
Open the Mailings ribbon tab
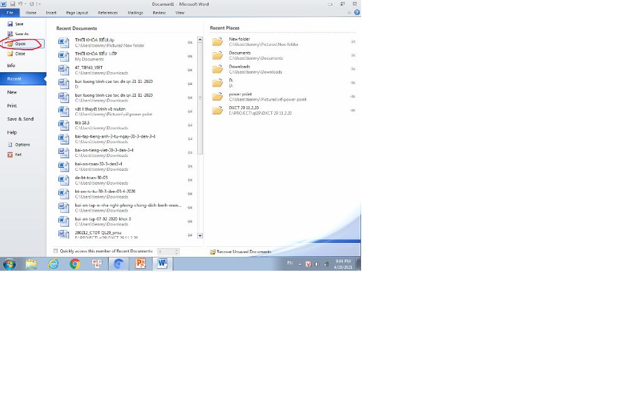click(x=136, y=13)
